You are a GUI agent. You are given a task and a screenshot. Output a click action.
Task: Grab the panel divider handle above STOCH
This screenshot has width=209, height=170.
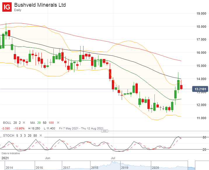[104, 131]
